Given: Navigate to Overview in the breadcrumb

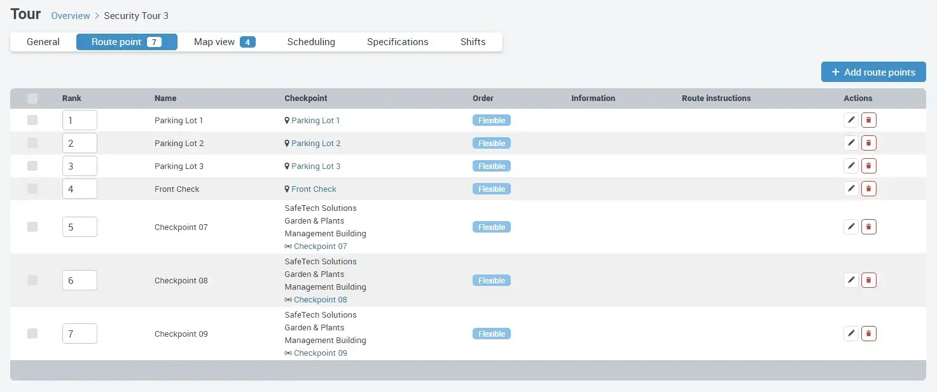Looking at the screenshot, I should [71, 15].
